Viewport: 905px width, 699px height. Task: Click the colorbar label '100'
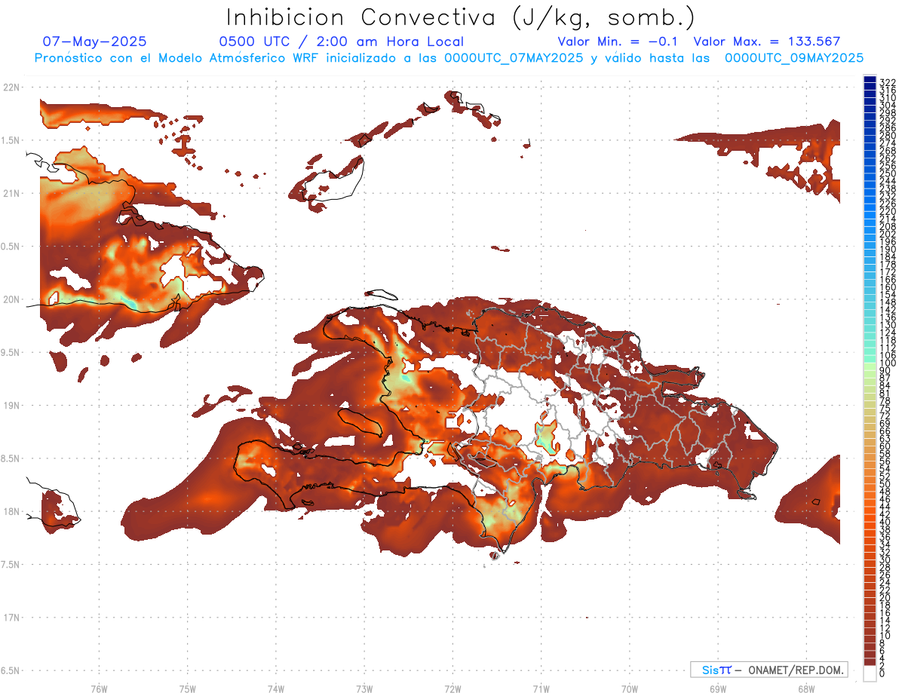pyautogui.click(x=888, y=363)
